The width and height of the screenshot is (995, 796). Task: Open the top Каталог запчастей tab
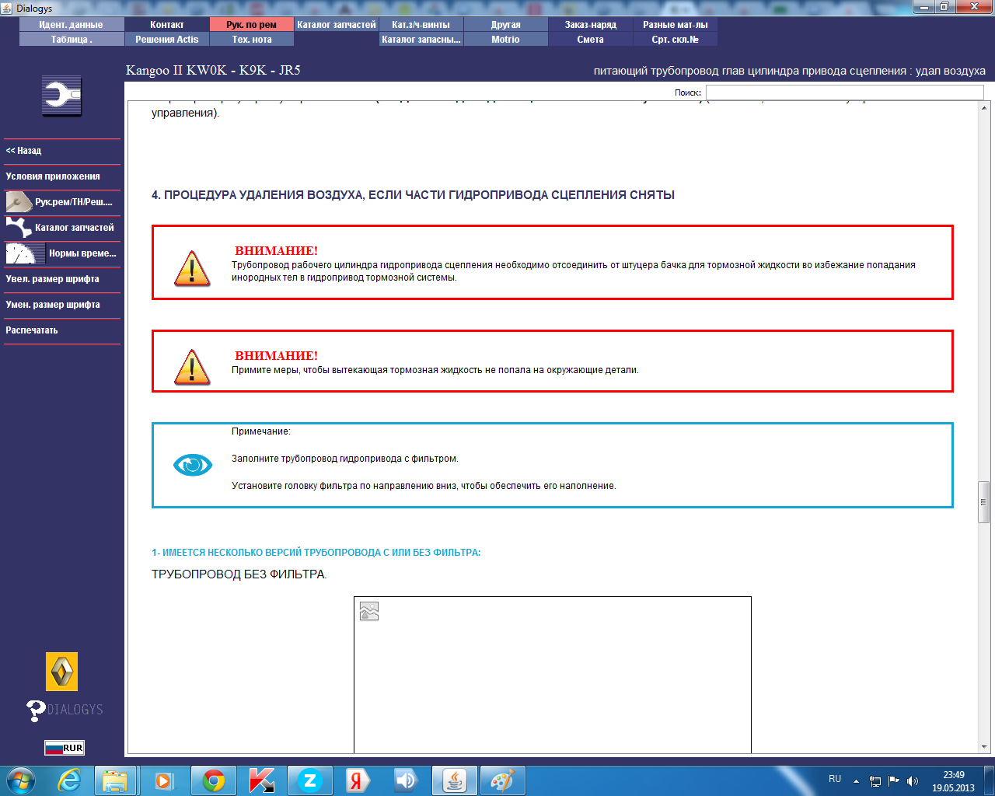click(337, 25)
